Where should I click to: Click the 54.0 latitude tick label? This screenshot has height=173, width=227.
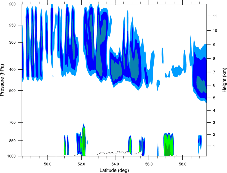pos(115,164)
